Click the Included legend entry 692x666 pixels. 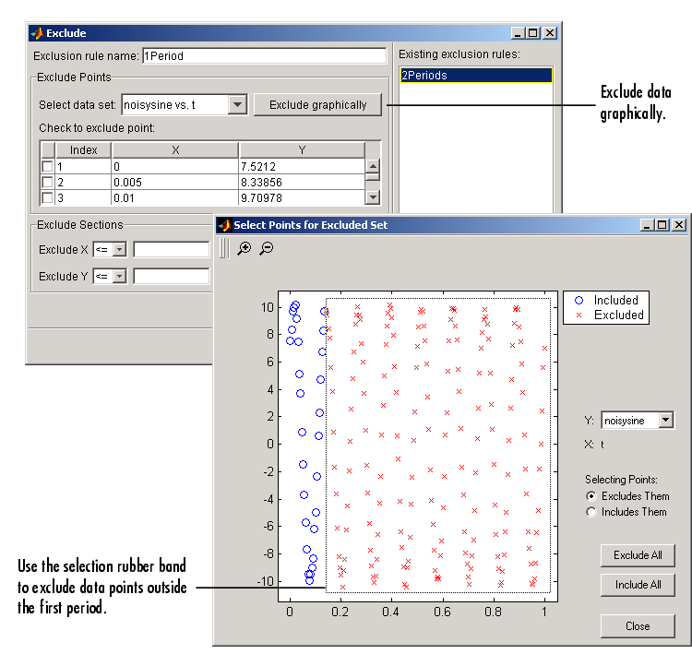tap(607, 300)
